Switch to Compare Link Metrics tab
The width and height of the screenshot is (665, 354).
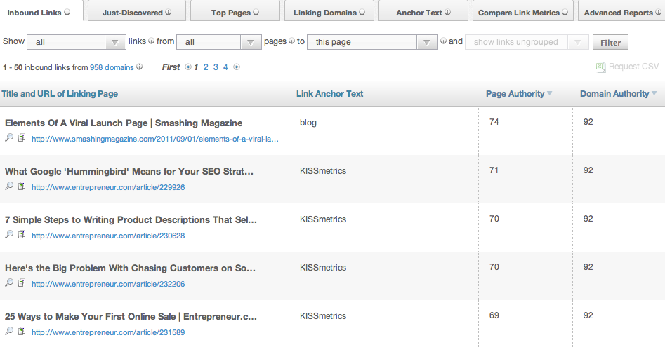point(523,11)
